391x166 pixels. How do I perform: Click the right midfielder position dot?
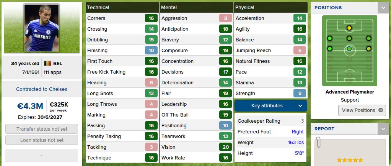point(368,49)
